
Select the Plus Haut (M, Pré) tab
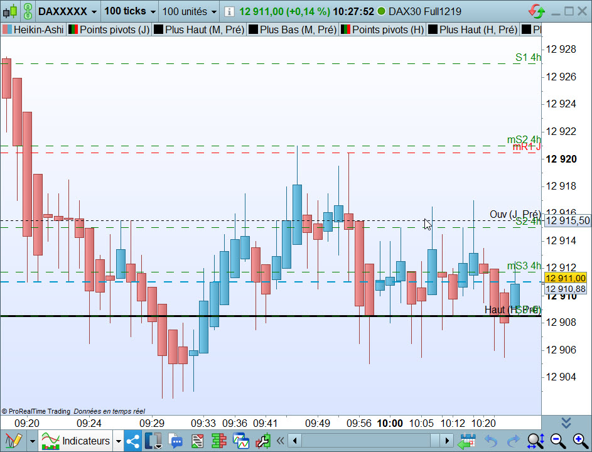(200, 30)
